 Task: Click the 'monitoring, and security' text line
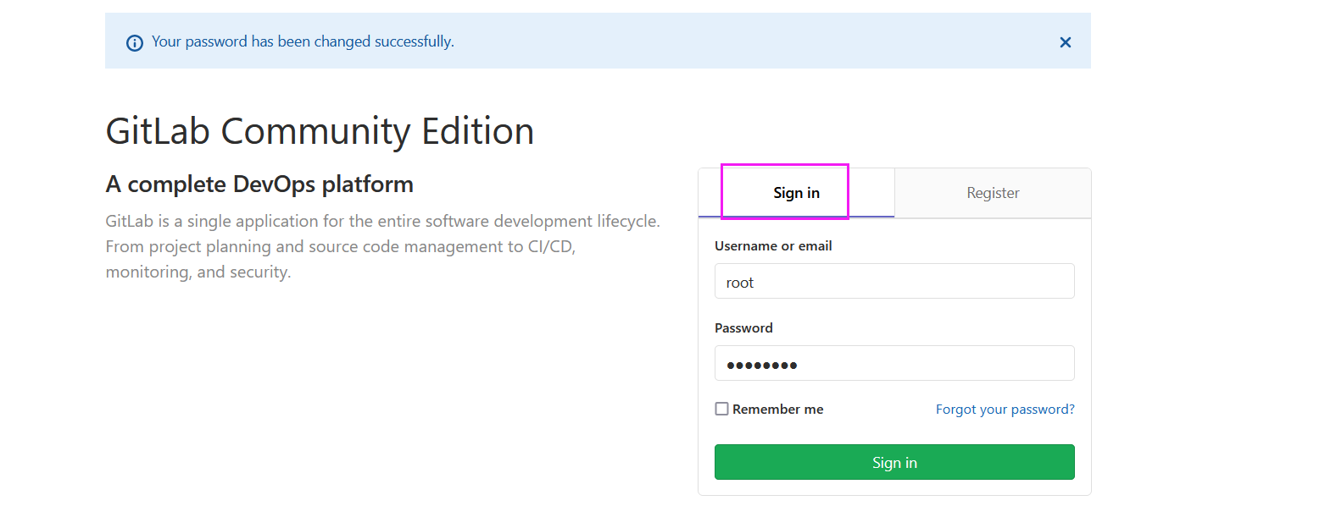198,272
